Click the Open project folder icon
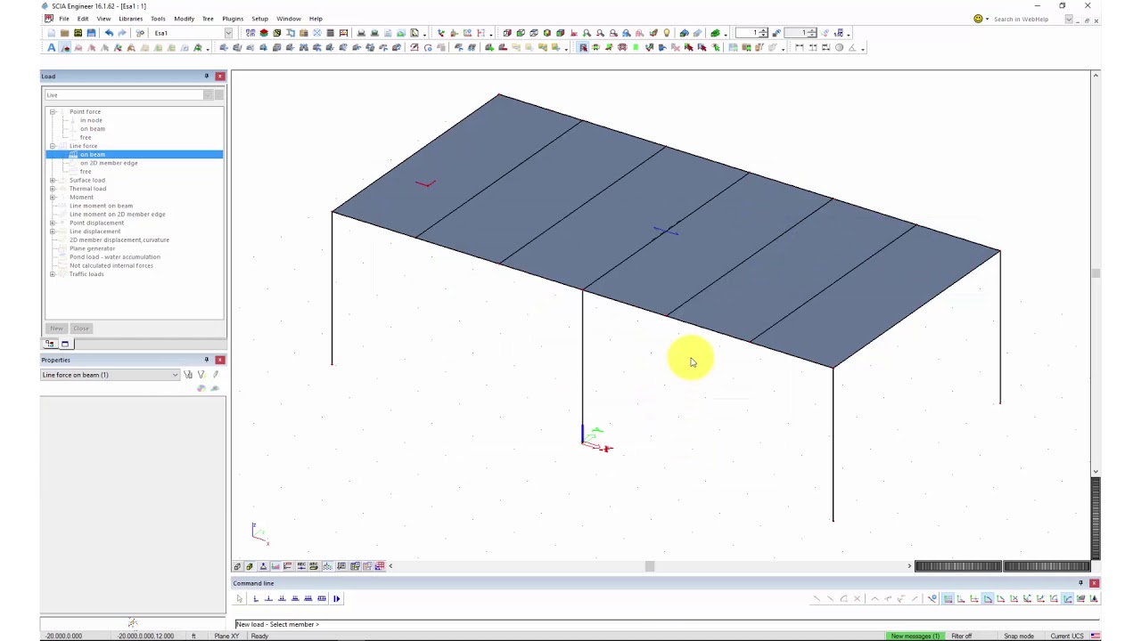The height and width of the screenshot is (641, 1141). (64, 33)
